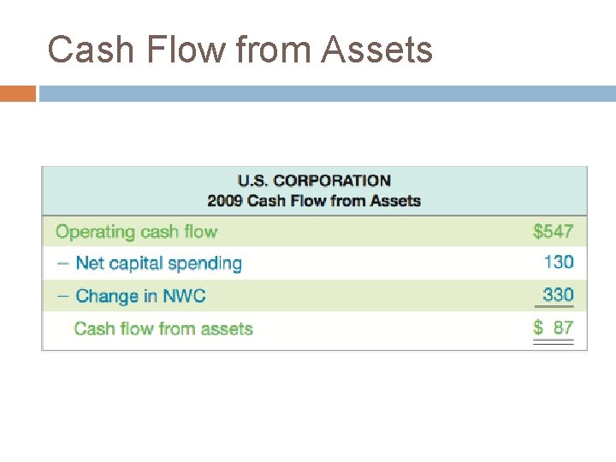The height and width of the screenshot is (462, 616).
Task: Click the word Assets in the slide title
Action: pos(376,50)
